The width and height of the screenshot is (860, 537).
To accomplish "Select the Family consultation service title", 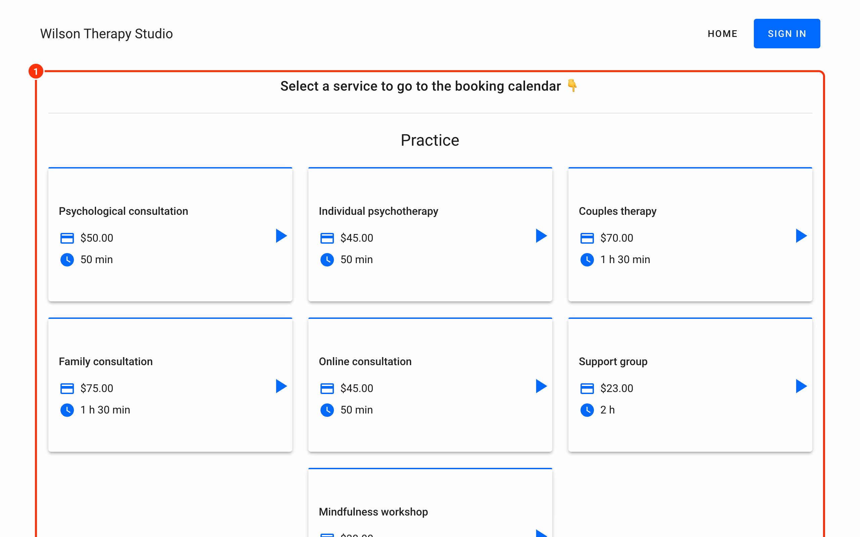I will 105,361.
